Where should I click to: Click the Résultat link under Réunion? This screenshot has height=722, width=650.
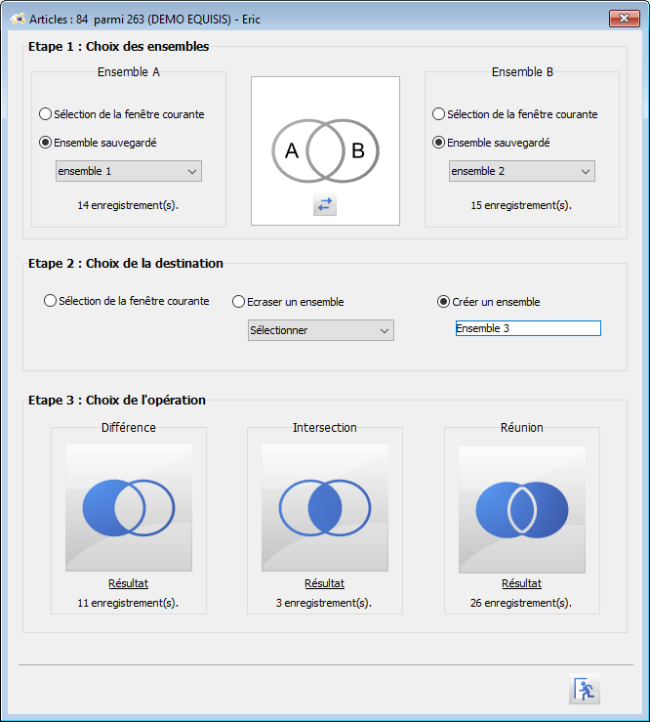522,583
